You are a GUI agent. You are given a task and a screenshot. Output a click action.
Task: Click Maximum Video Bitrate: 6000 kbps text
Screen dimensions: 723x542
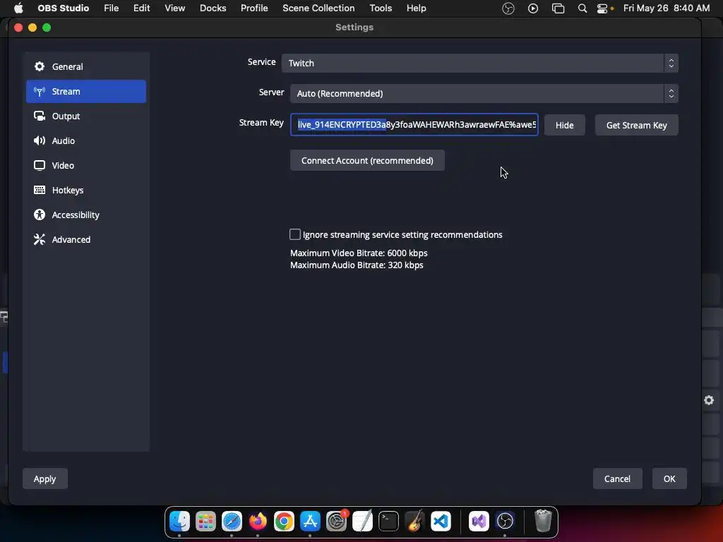point(359,253)
